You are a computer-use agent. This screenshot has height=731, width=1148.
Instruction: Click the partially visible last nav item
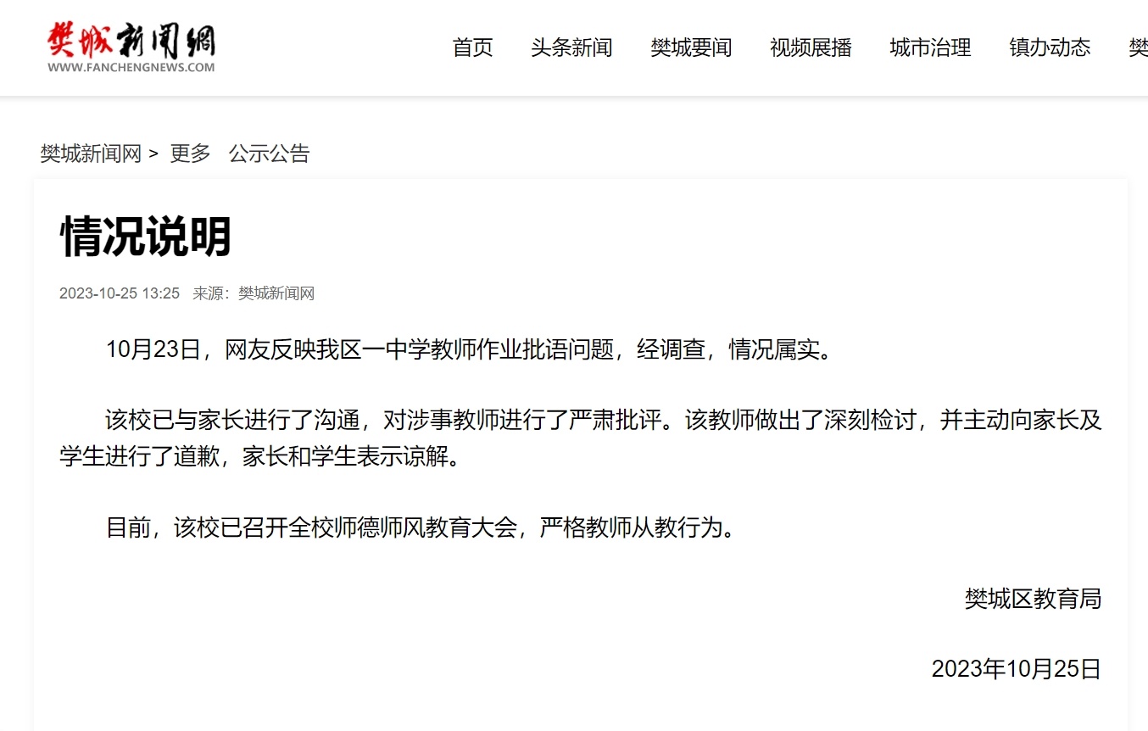1138,47
